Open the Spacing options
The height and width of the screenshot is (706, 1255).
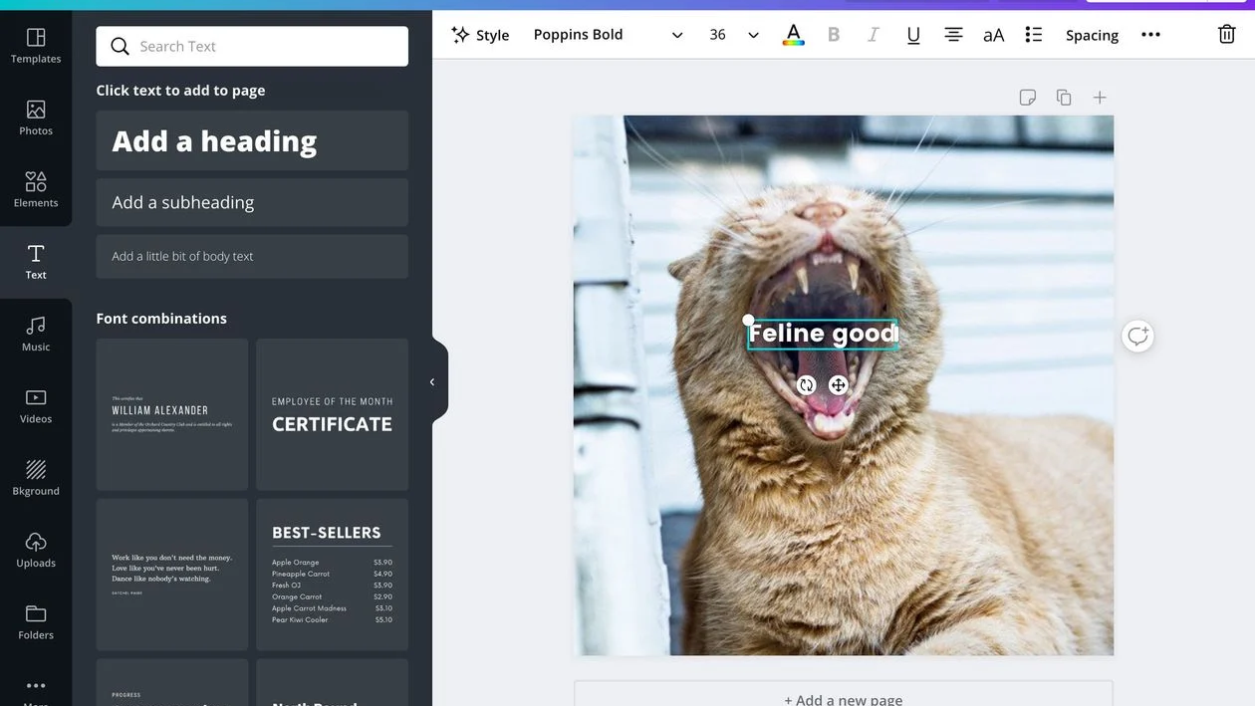pos(1092,35)
